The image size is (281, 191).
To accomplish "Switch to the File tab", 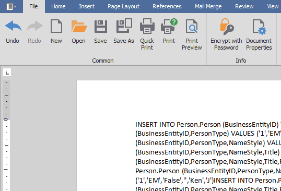I will click(34, 6).
